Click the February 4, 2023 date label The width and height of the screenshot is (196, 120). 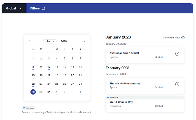click(116, 74)
